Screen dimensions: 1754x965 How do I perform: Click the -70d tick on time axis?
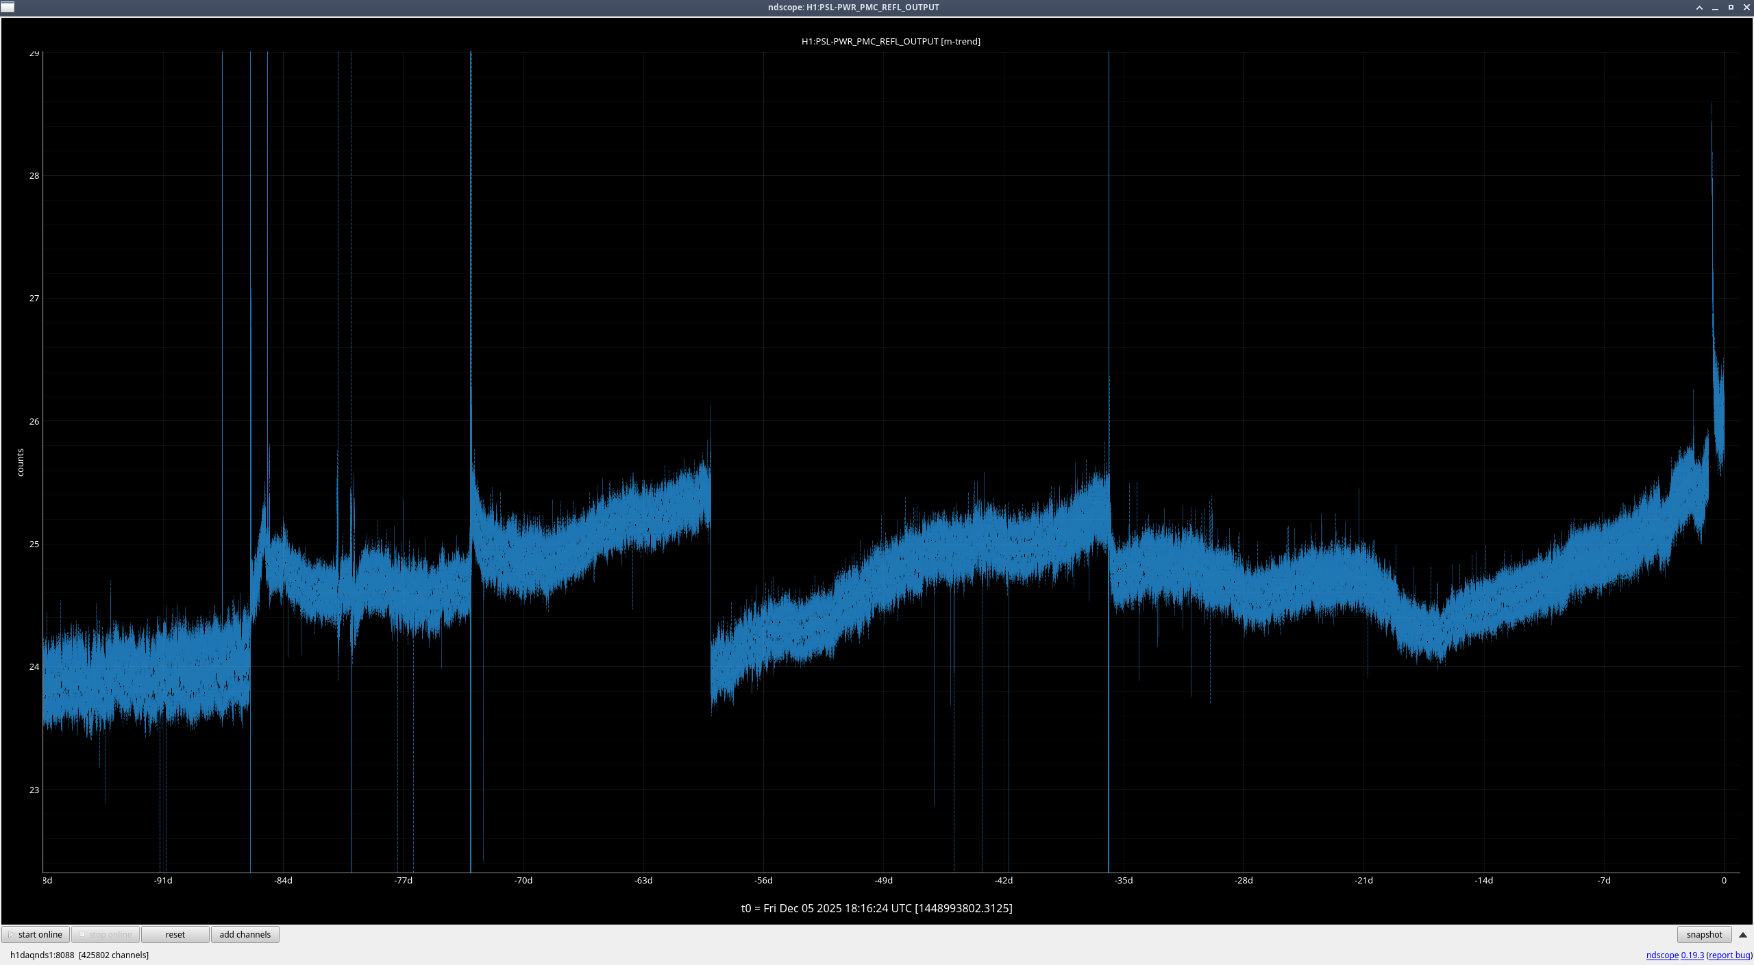523,880
